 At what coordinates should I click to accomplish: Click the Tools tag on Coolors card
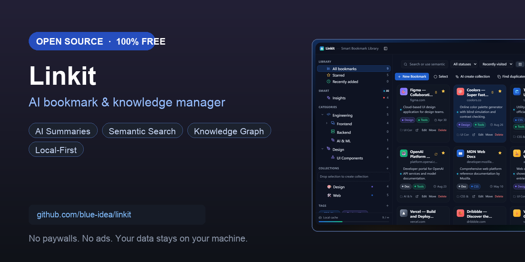click(x=479, y=125)
